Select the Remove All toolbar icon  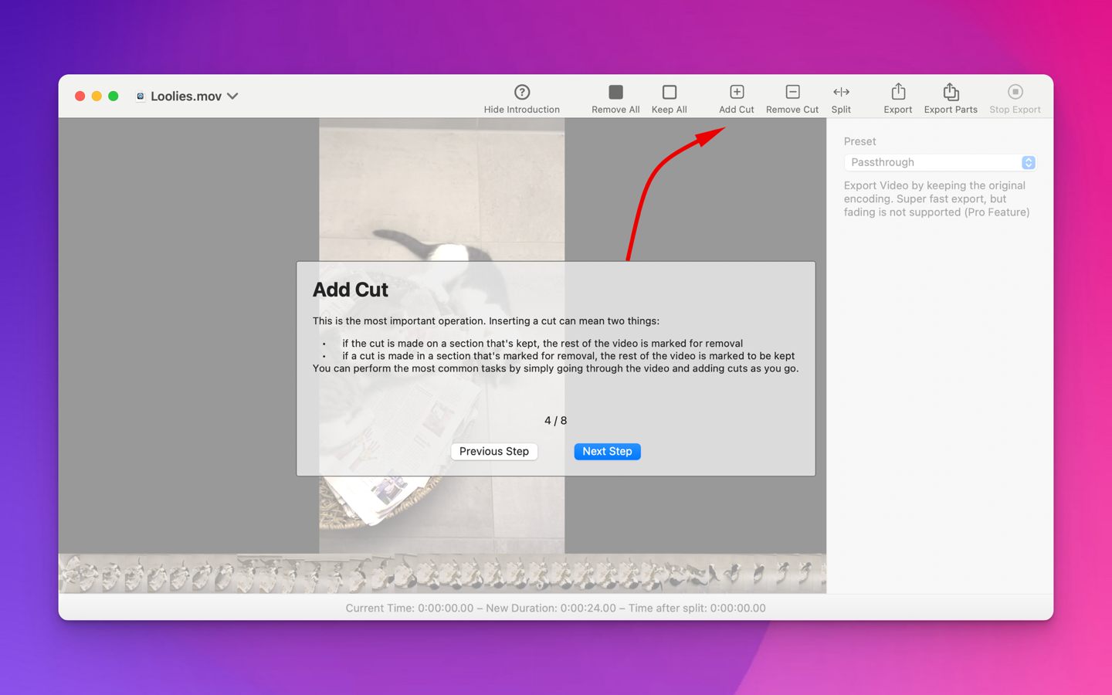[615, 92]
